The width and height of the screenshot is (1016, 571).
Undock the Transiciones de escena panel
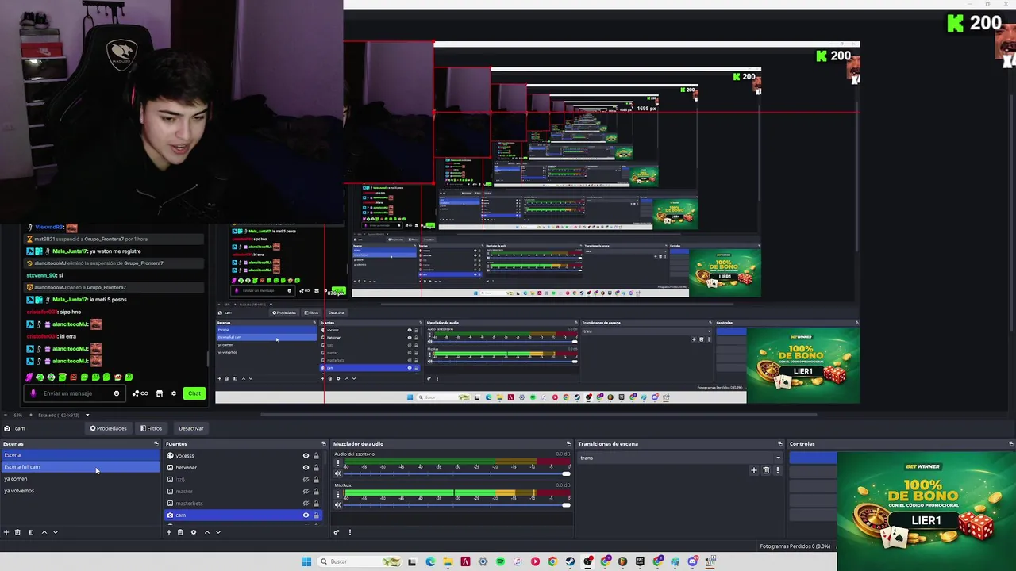pos(780,443)
